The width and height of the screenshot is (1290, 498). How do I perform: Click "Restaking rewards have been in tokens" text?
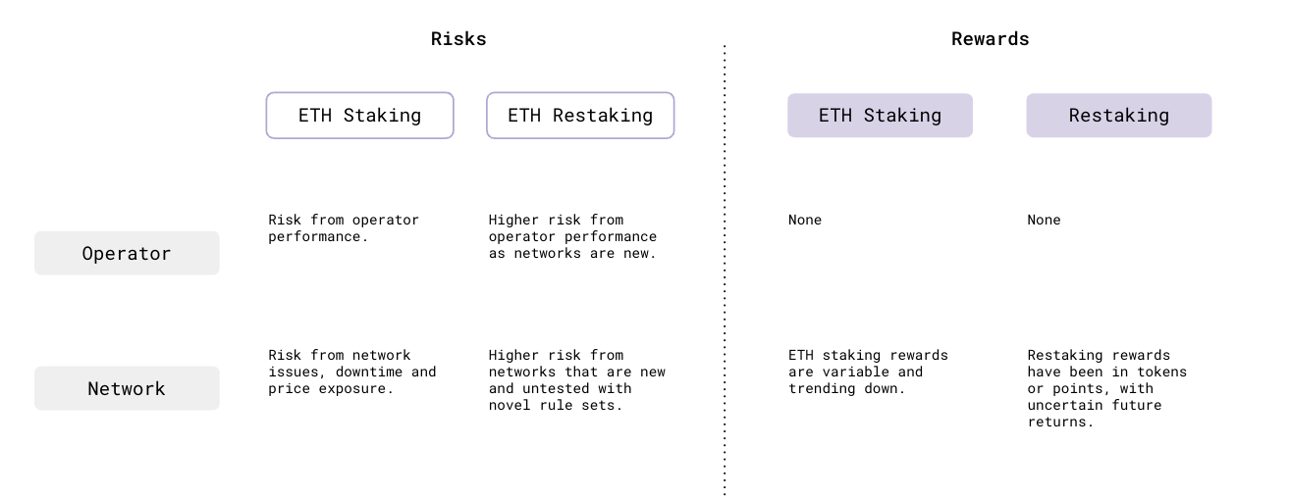coord(1106,363)
